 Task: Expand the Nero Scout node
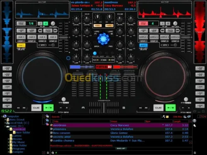pos(5,119)
